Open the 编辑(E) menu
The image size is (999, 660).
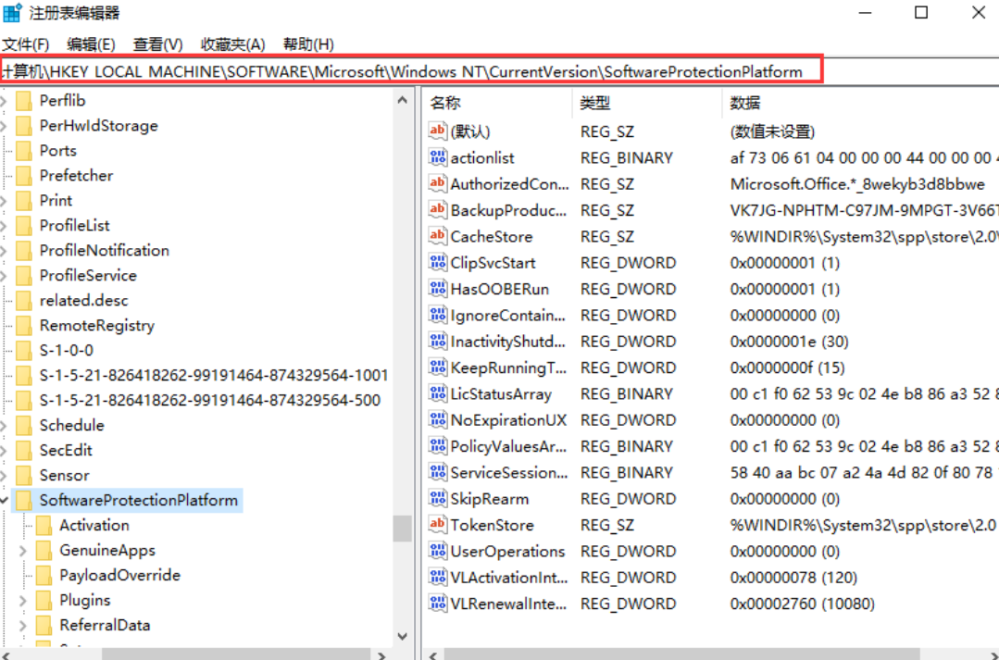[x=91, y=44]
